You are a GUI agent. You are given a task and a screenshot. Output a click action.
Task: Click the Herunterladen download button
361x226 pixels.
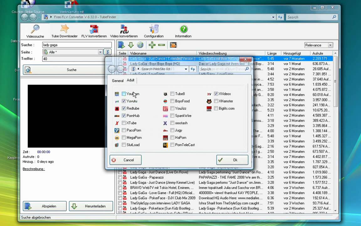(x=91, y=206)
